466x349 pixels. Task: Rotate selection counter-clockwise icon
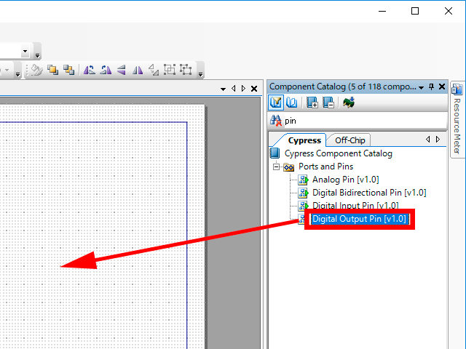pos(90,70)
